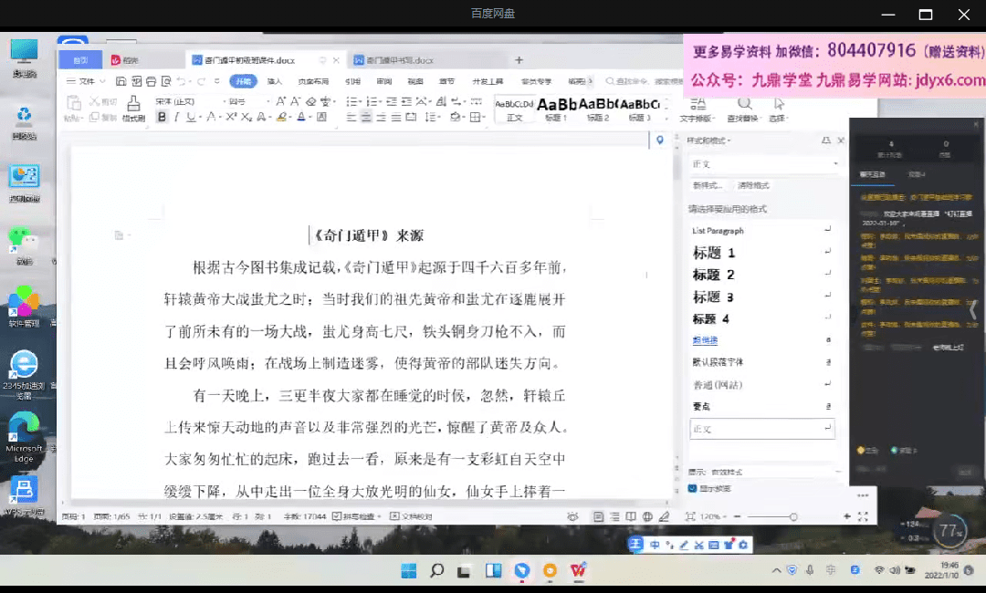This screenshot has height=593, width=986.
Task: Click the bulleted list icon
Action: pyautogui.click(x=351, y=101)
